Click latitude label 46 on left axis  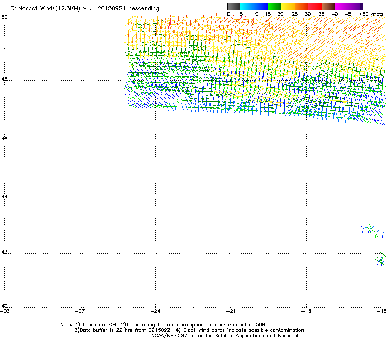(4, 139)
